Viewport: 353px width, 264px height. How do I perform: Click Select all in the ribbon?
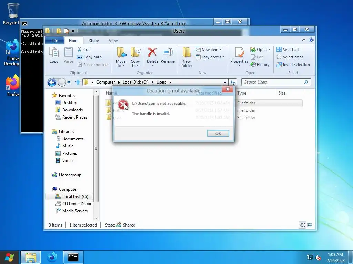[x=288, y=49]
